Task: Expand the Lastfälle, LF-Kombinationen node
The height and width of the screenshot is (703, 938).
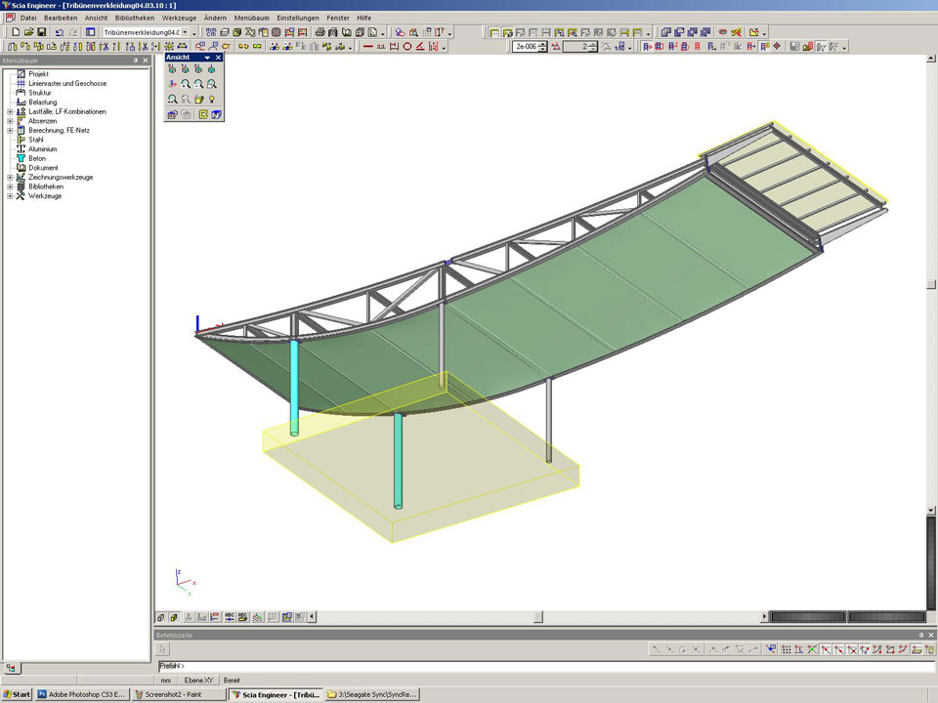Action: point(10,111)
